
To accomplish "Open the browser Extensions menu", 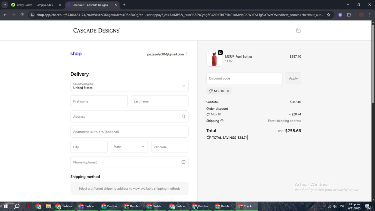I will (x=349, y=15).
